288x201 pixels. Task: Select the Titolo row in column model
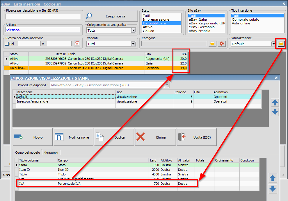click(x=137, y=174)
